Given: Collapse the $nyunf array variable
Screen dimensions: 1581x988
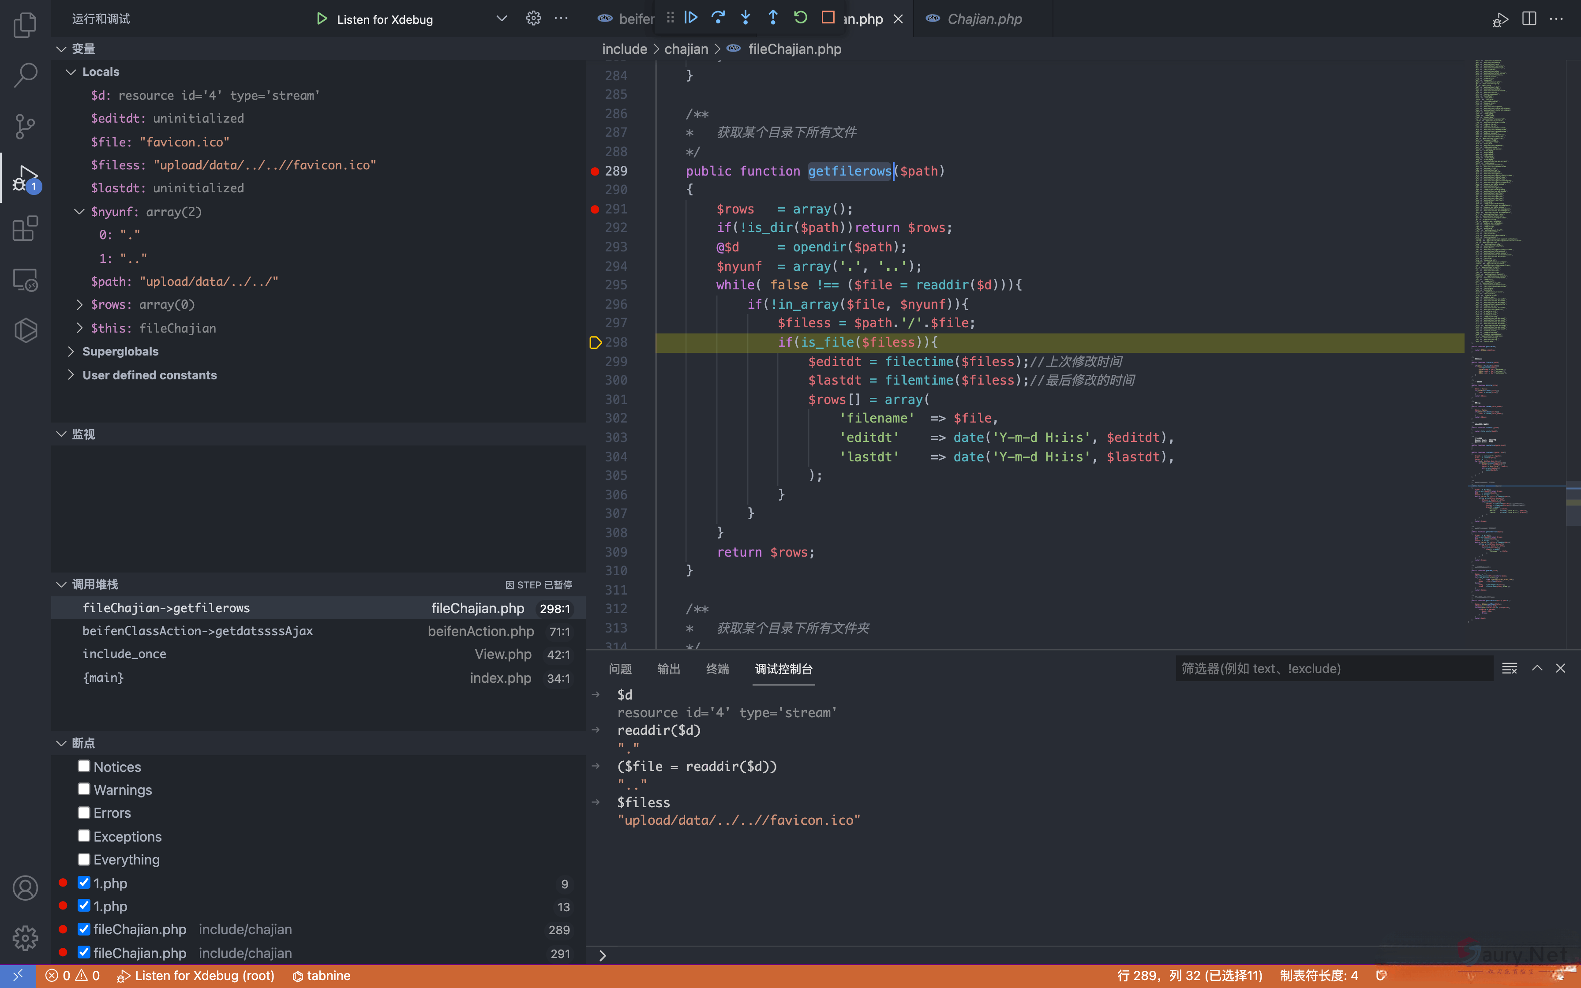Looking at the screenshot, I should 79,212.
